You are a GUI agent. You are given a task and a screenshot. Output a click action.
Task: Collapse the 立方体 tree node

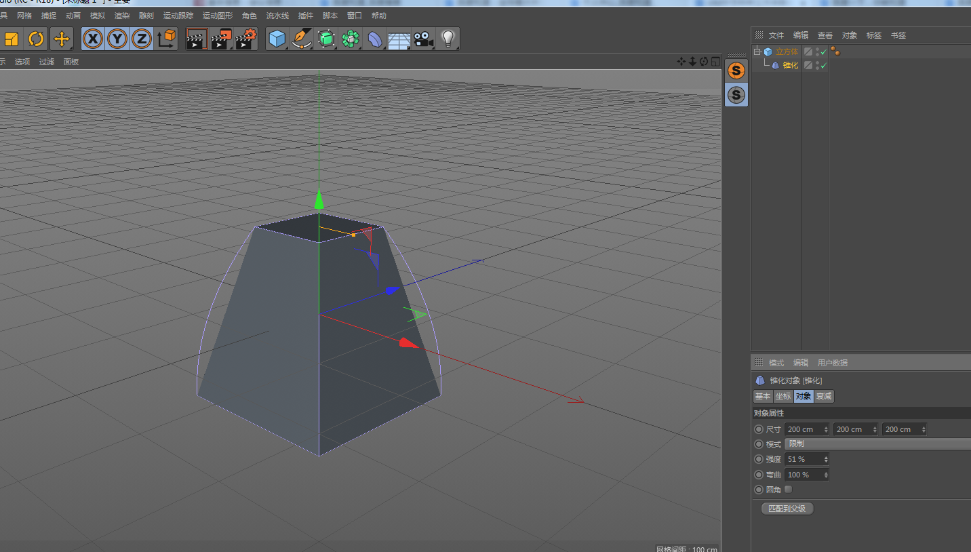click(x=757, y=52)
